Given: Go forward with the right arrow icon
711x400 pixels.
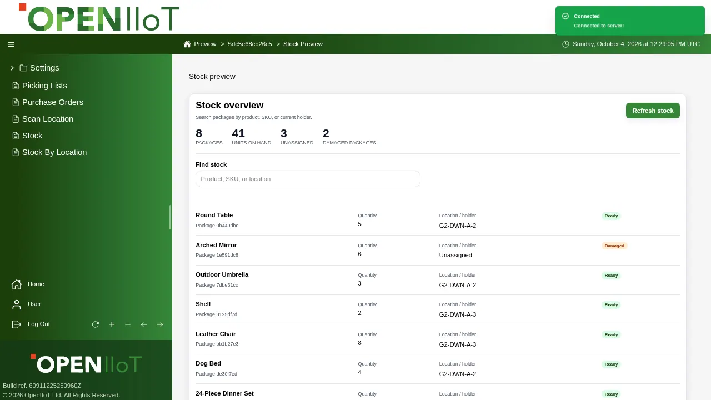Looking at the screenshot, I should (160, 324).
